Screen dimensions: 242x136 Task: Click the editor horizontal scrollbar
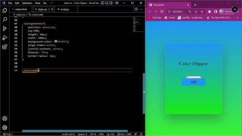click(75, 131)
